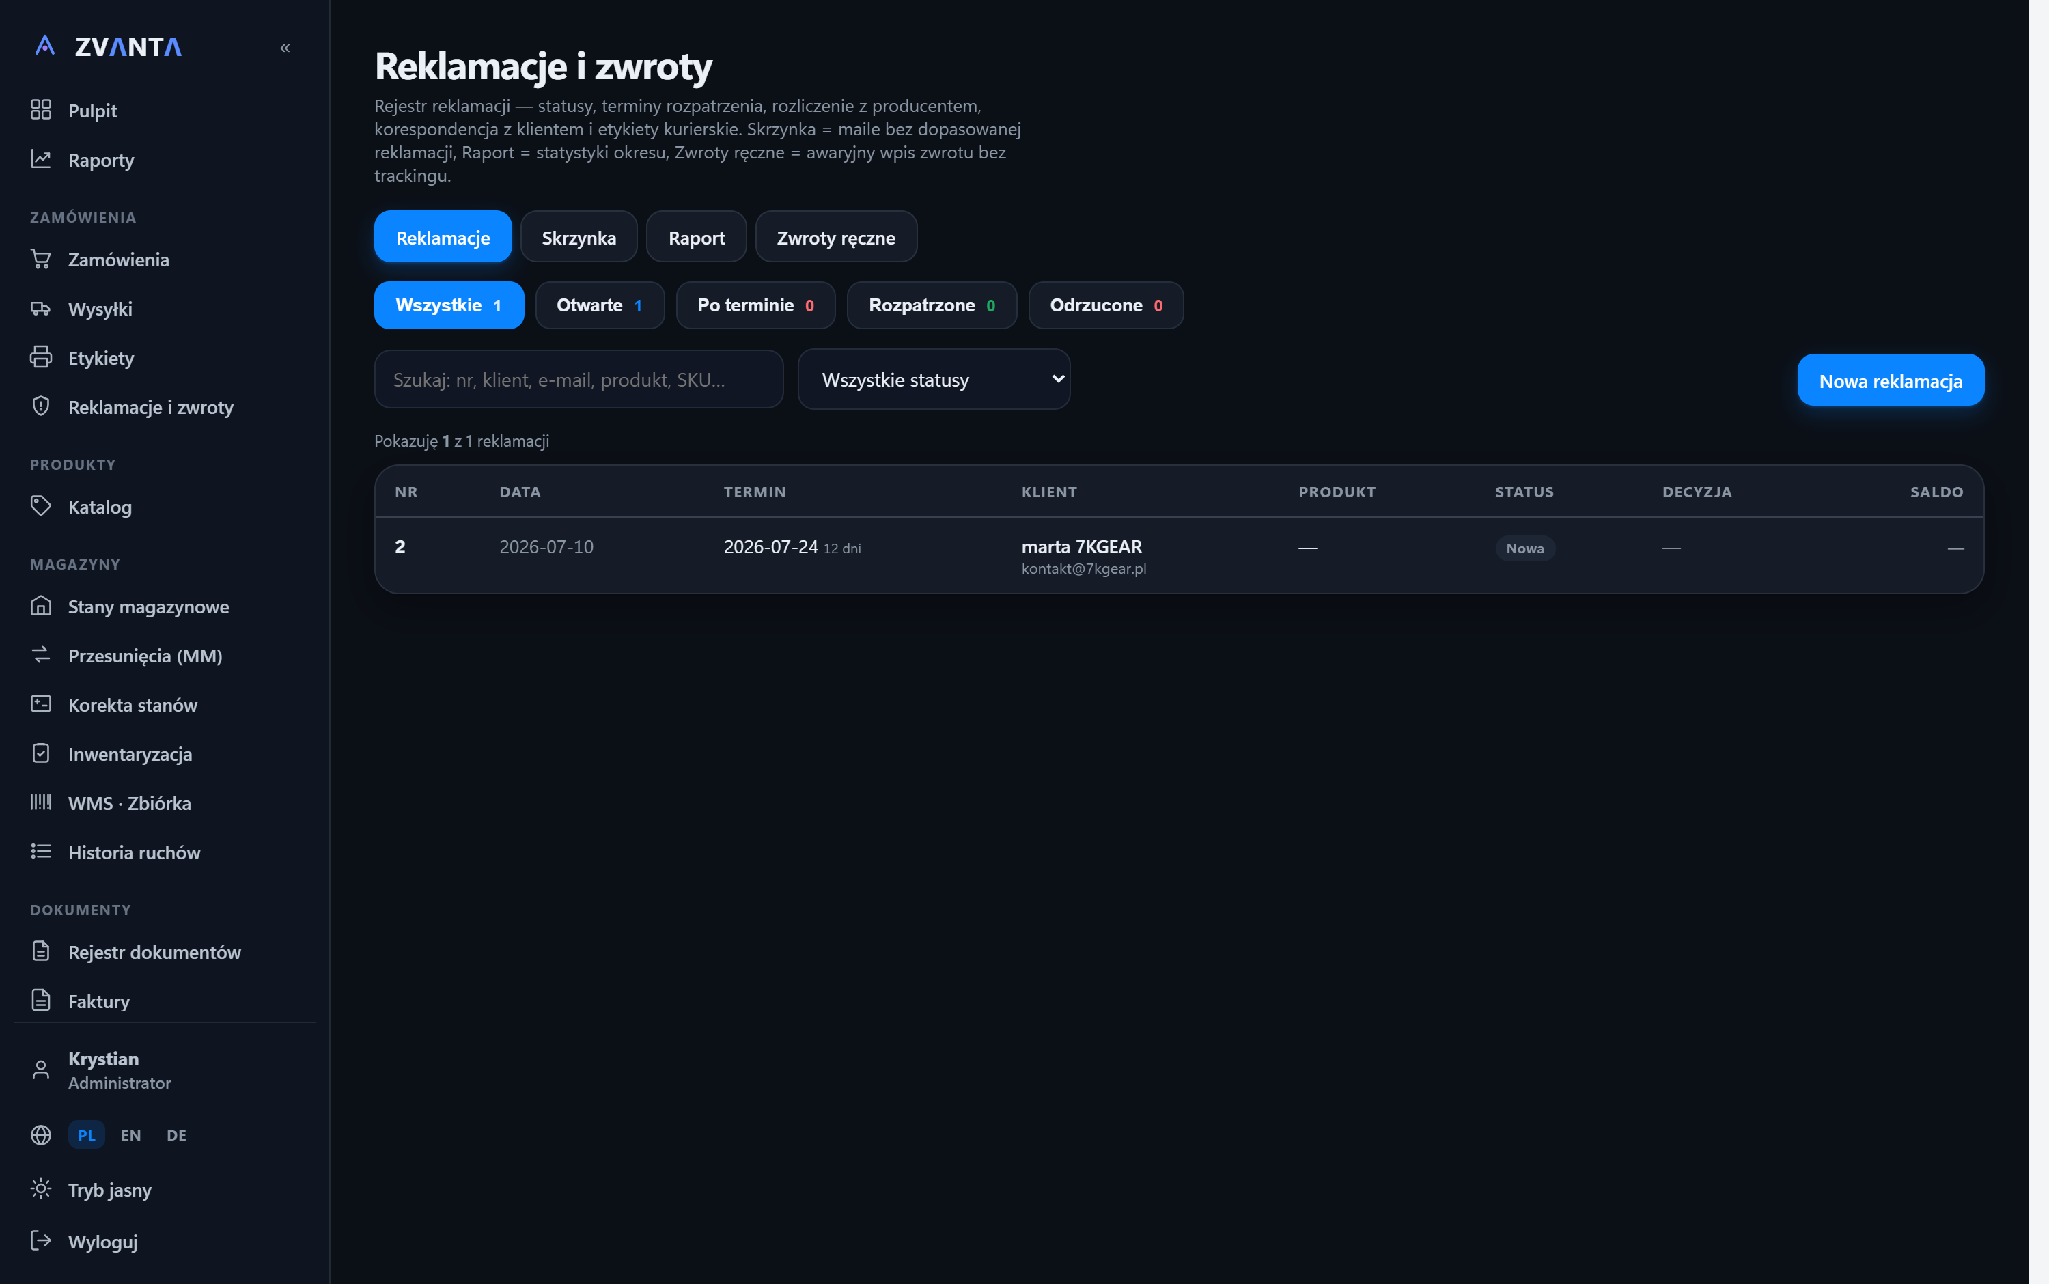Open the Pulpit dashboard grid icon
Screen dimensions: 2049x1284
(x=41, y=109)
